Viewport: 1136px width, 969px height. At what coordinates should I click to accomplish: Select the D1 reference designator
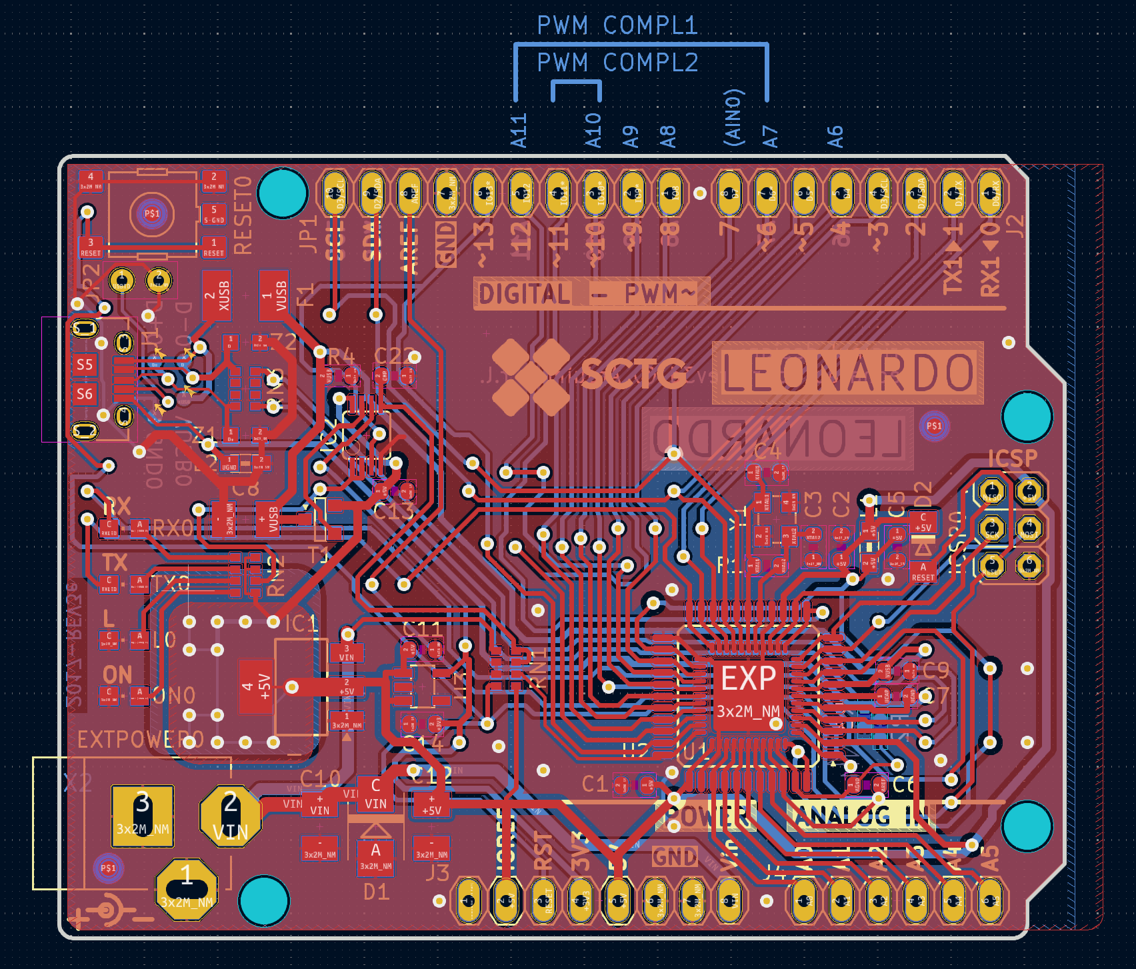pyautogui.click(x=376, y=892)
